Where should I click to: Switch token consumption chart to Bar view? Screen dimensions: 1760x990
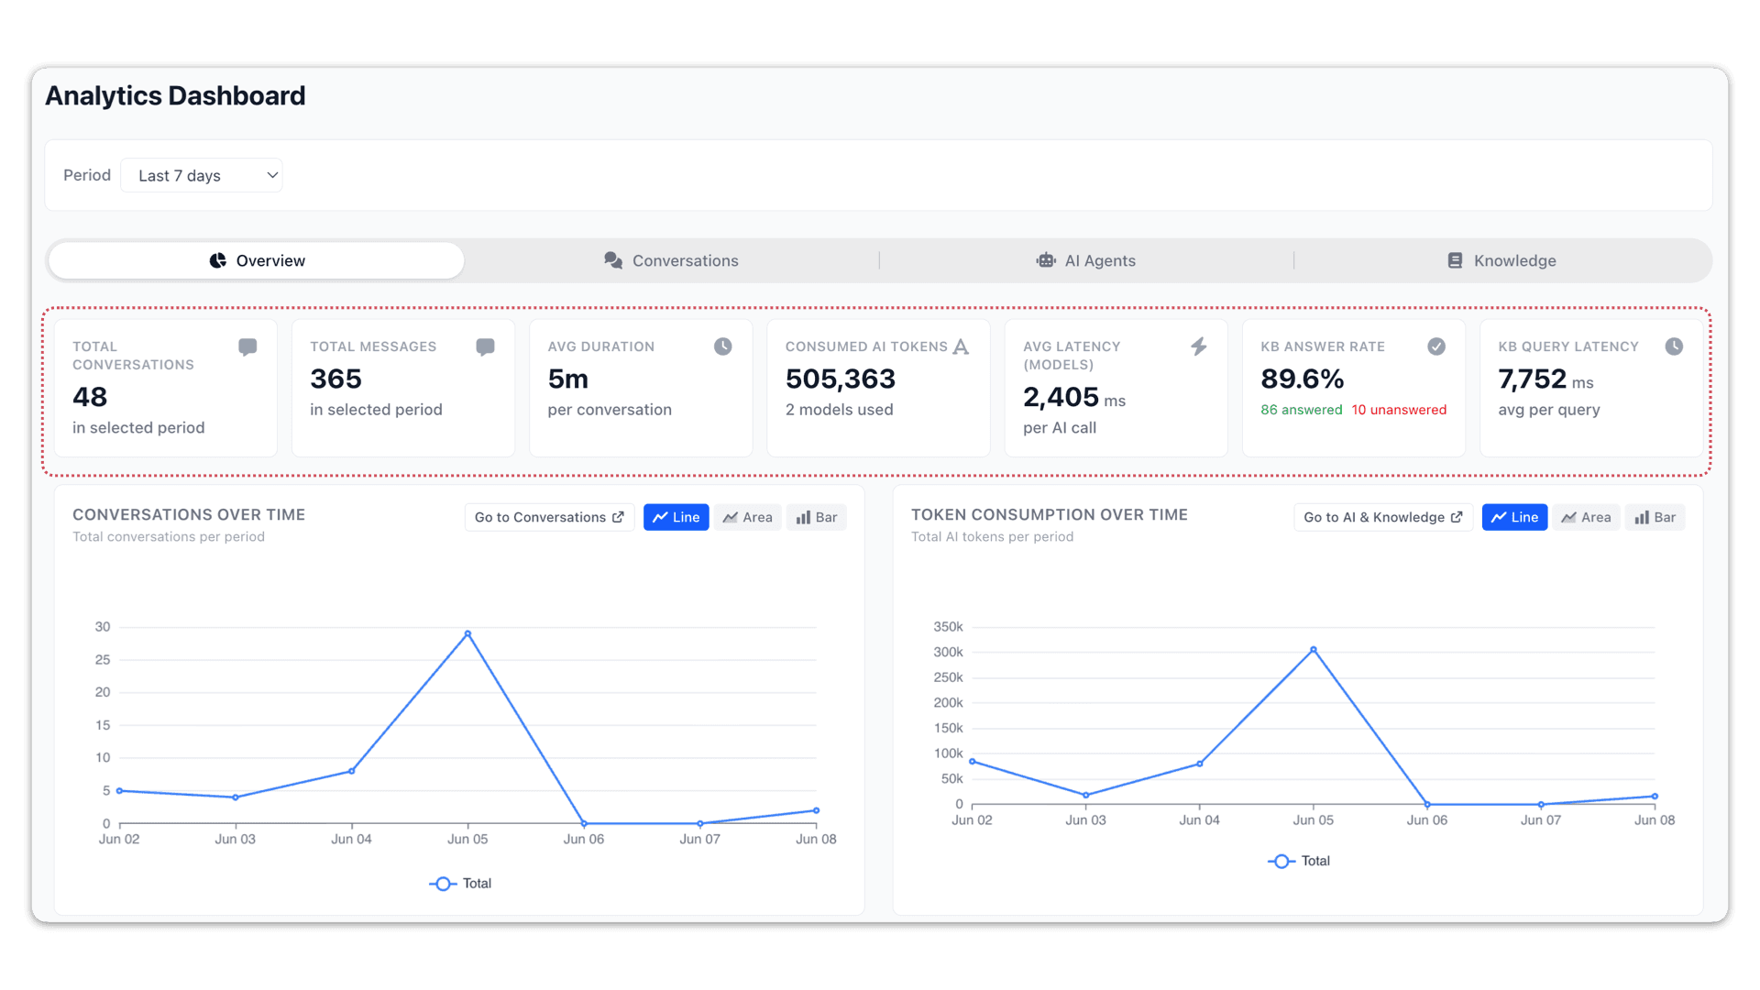point(1655,517)
